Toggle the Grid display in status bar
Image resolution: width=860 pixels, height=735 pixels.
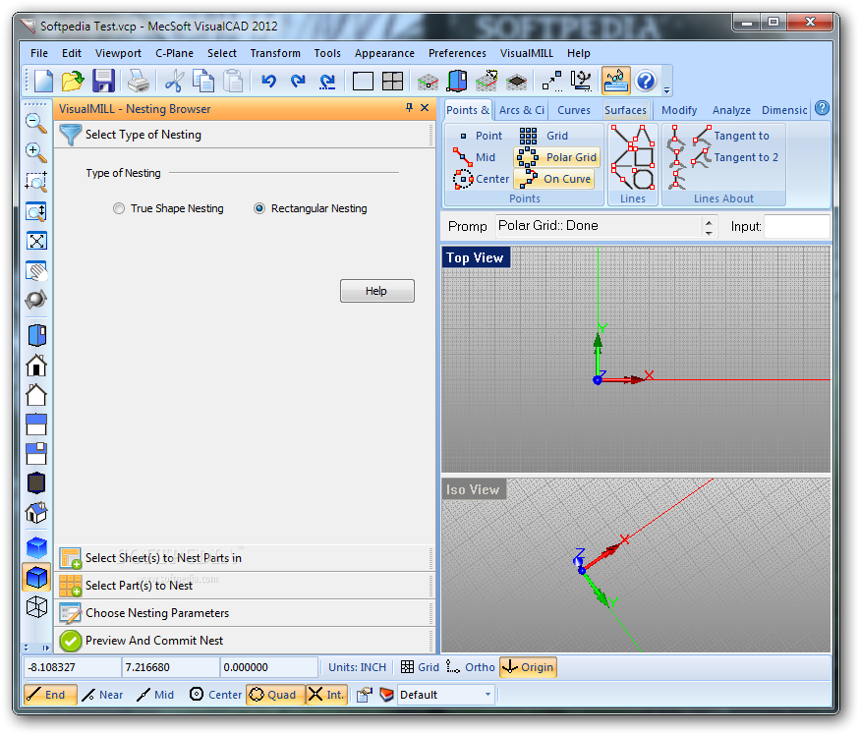(420, 667)
